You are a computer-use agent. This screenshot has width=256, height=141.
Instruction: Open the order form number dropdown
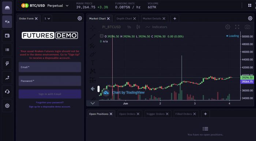coord(47,19)
